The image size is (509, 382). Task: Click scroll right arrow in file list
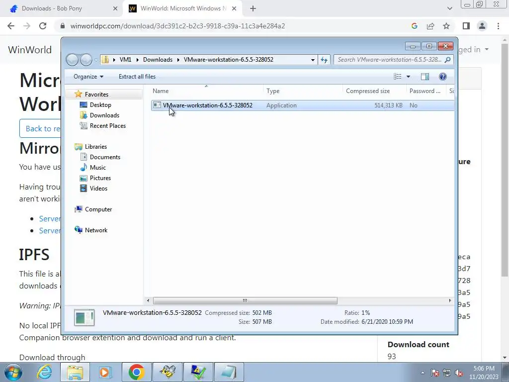point(450,300)
